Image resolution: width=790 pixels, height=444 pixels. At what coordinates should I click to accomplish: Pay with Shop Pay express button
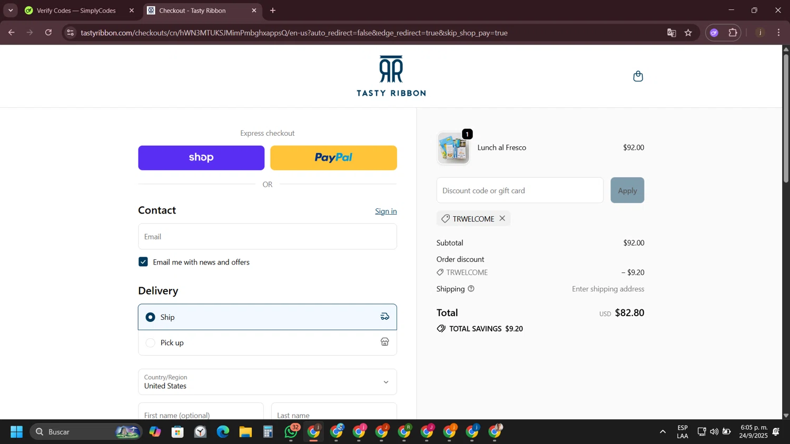(x=201, y=158)
